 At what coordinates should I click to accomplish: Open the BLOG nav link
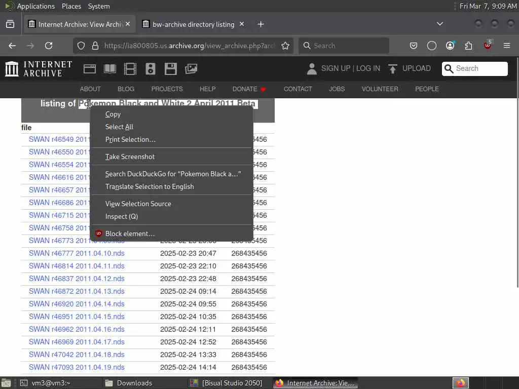point(126,89)
